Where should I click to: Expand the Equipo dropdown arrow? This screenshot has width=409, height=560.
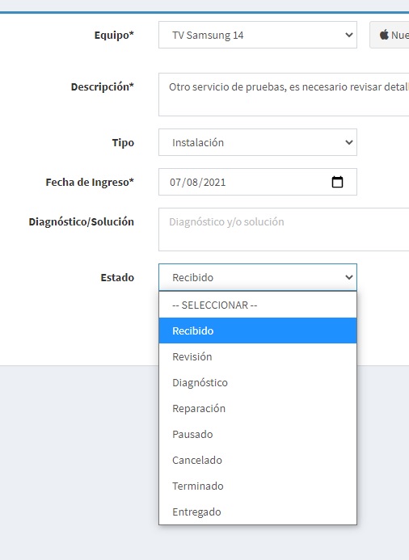pyautogui.click(x=349, y=35)
